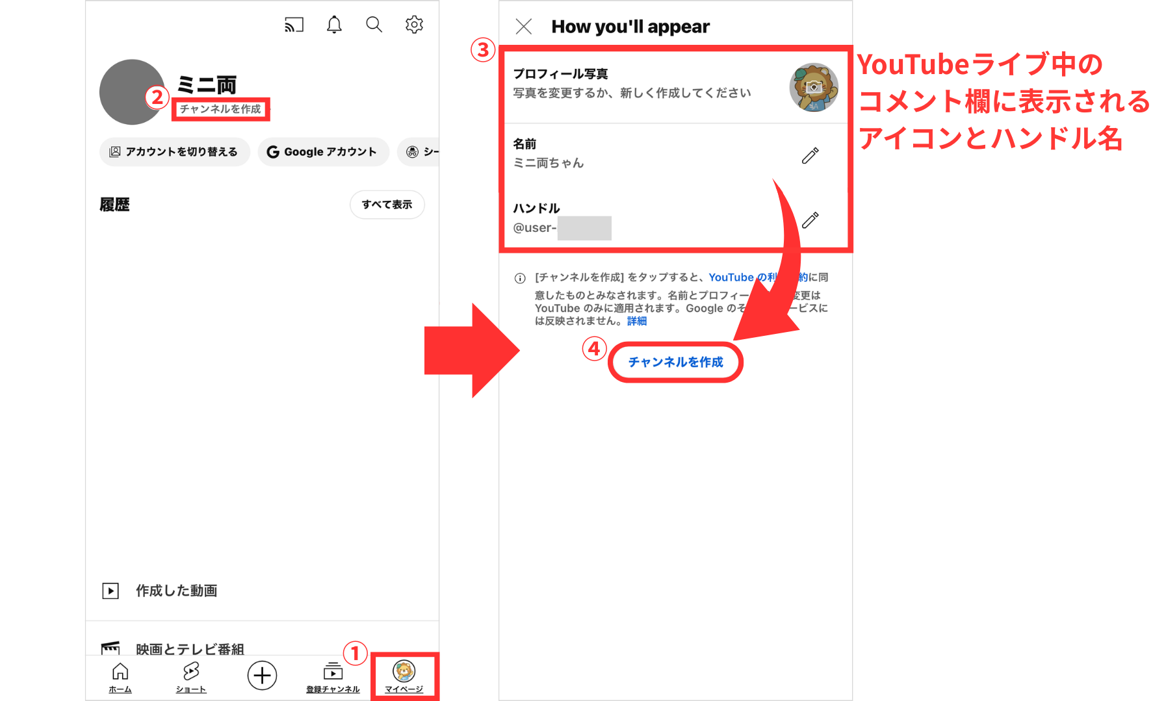The height and width of the screenshot is (701, 1166).
Task: Click the アカウントを切り替える button
Action: click(x=174, y=151)
